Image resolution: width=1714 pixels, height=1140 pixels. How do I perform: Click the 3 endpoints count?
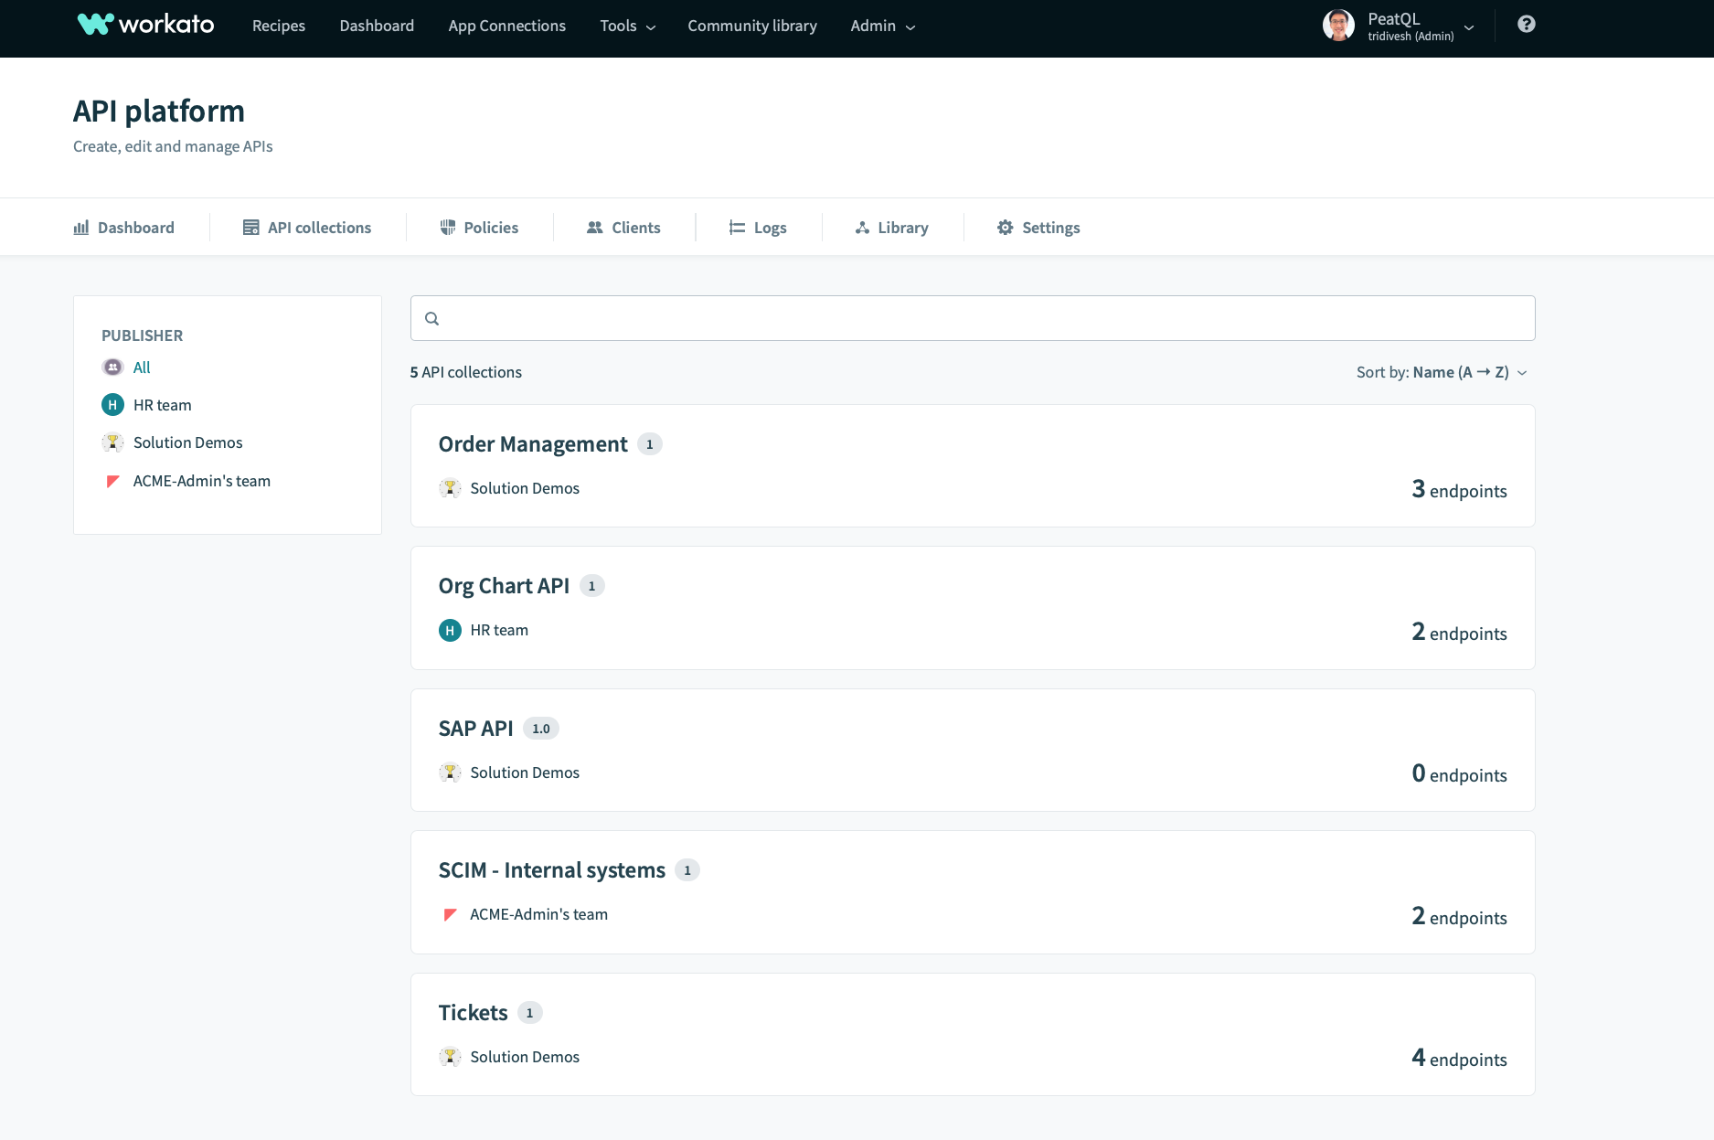tap(1459, 490)
